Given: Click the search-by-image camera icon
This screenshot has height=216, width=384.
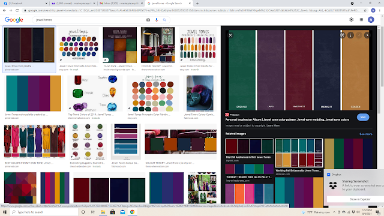Looking at the screenshot, I should pos(148,20).
